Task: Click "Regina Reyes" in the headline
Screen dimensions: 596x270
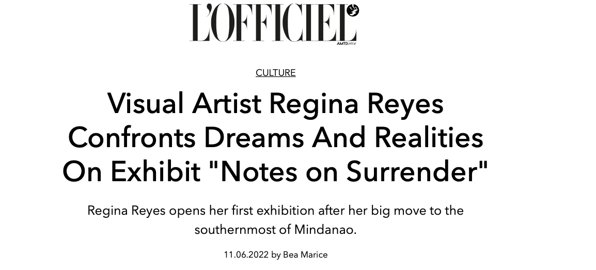Action: point(356,103)
